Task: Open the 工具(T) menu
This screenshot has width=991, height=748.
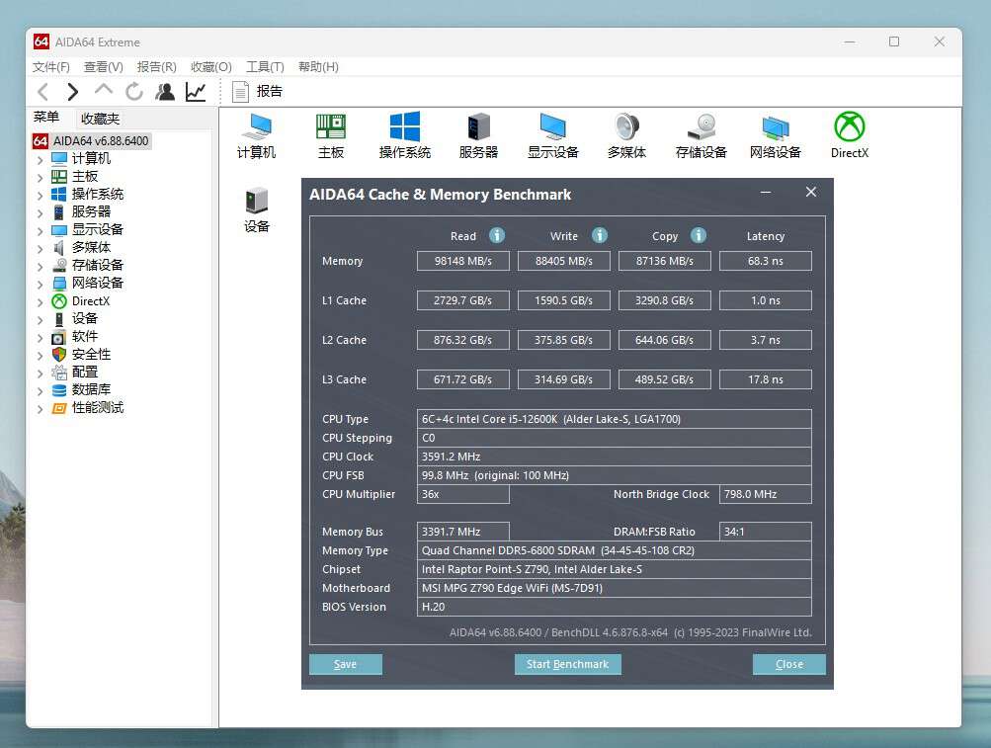Action: (265, 67)
